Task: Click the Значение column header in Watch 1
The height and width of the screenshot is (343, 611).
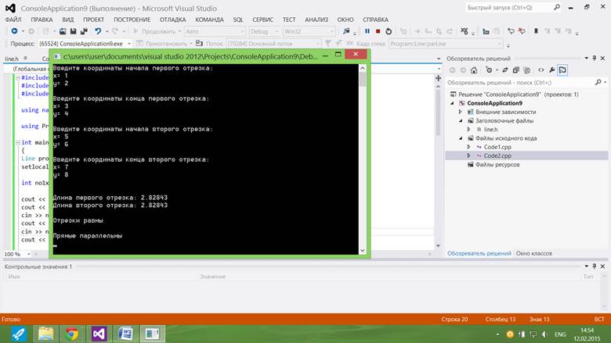Action: (213, 277)
